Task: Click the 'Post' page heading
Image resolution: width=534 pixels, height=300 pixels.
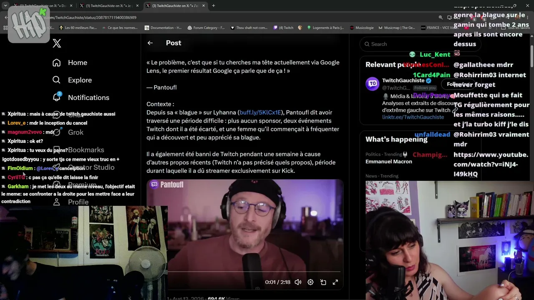Action: point(174,43)
